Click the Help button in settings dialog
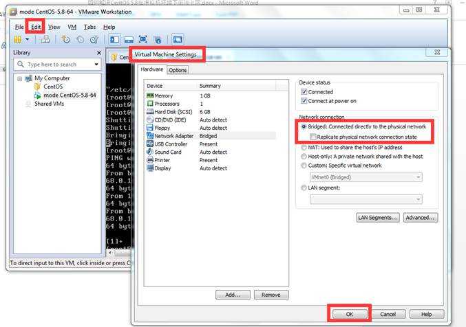Image resolution: width=466 pixels, height=327 pixels. coord(427,314)
